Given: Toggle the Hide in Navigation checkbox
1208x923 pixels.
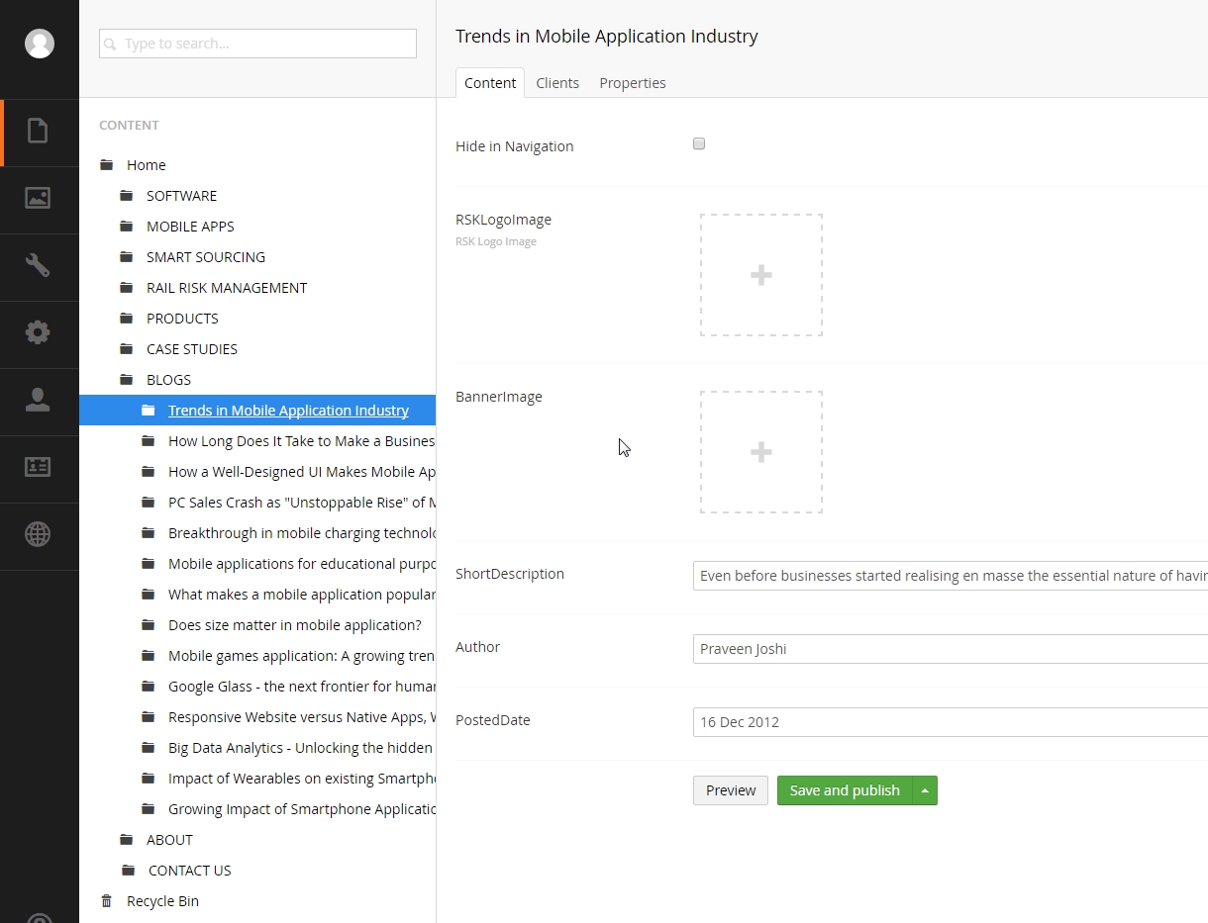Looking at the screenshot, I should click(699, 143).
